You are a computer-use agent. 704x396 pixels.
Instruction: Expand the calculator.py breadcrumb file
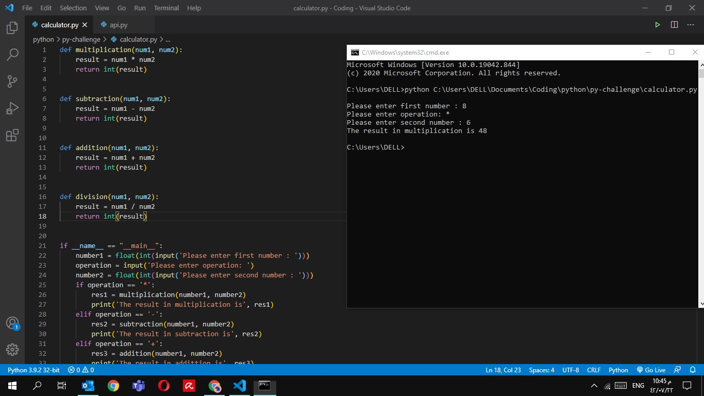134,39
